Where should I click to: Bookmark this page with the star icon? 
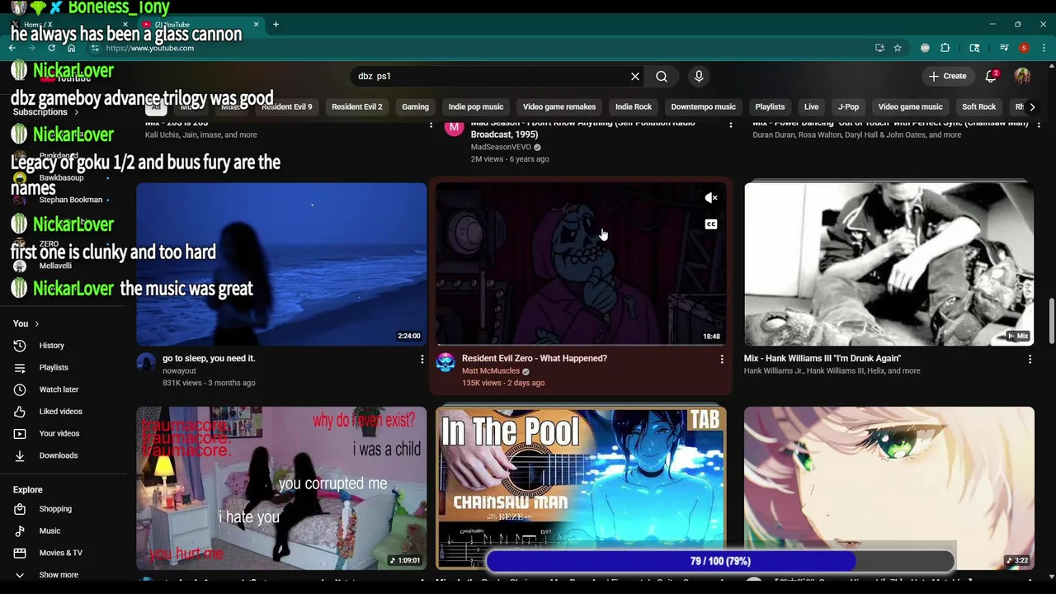898,48
